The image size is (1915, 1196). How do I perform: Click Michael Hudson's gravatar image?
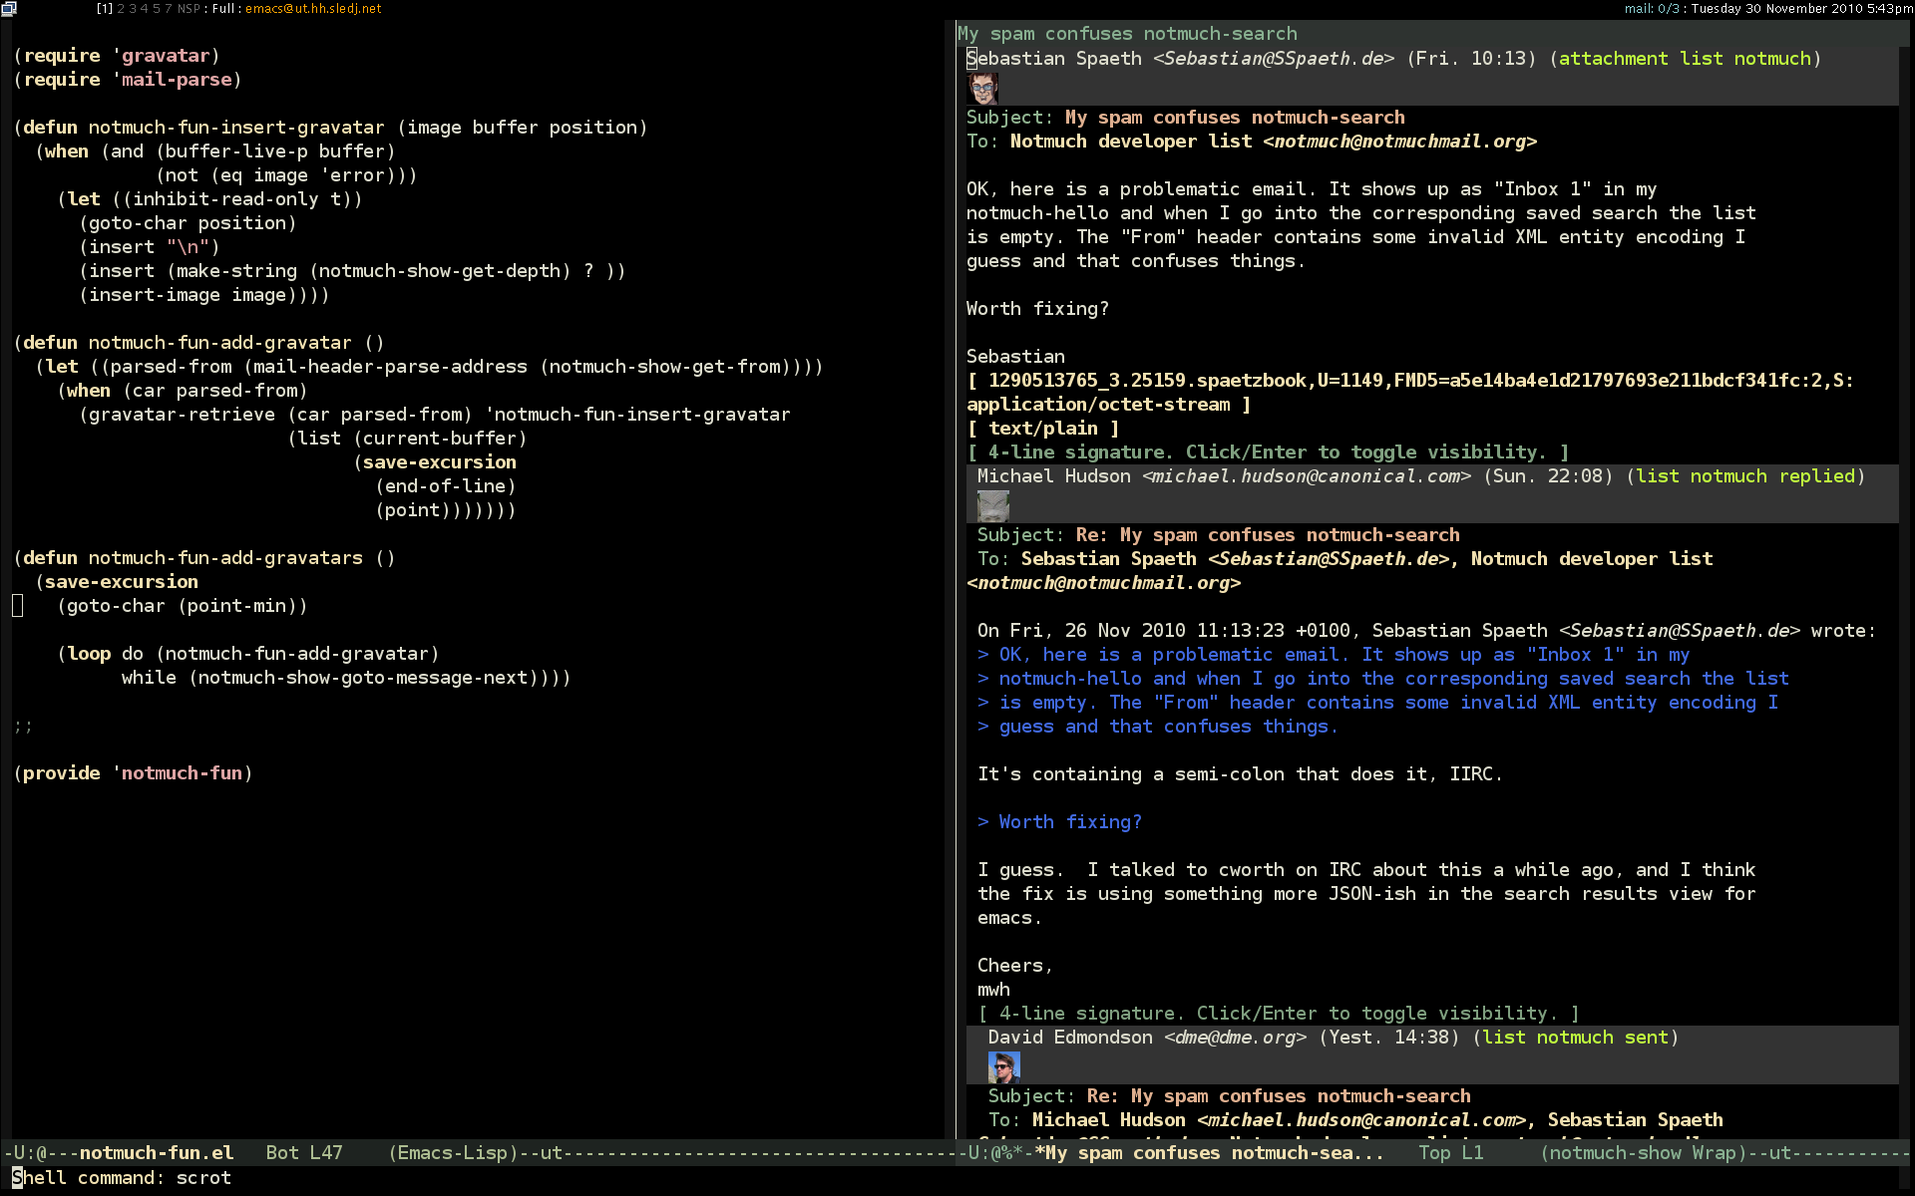pyautogui.click(x=992, y=506)
